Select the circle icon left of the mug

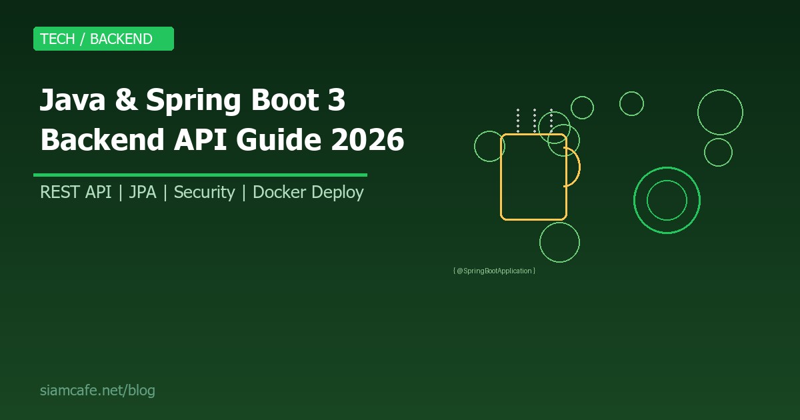pos(489,147)
